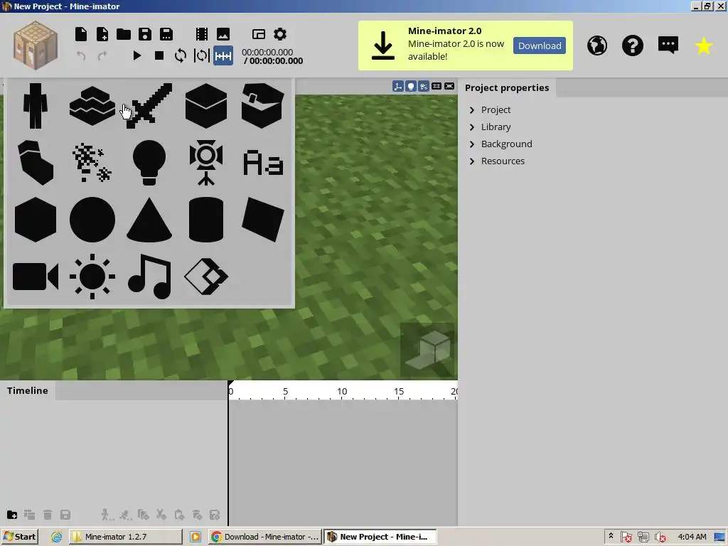Add a body part from workbench
This screenshot has height=546, width=728.
tap(36, 163)
